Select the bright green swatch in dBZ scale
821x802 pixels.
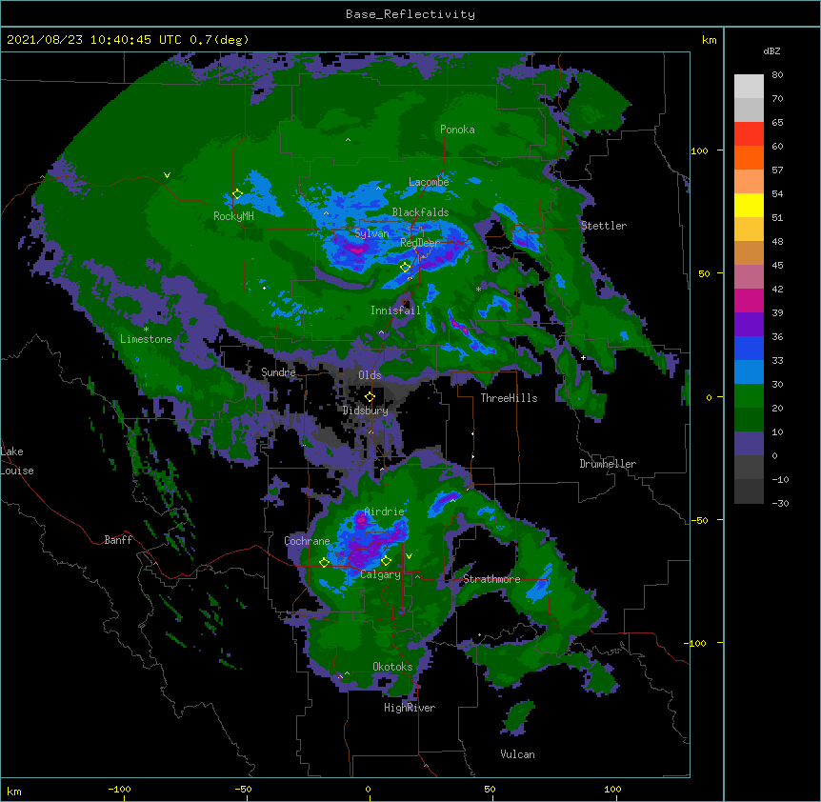[x=749, y=396]
